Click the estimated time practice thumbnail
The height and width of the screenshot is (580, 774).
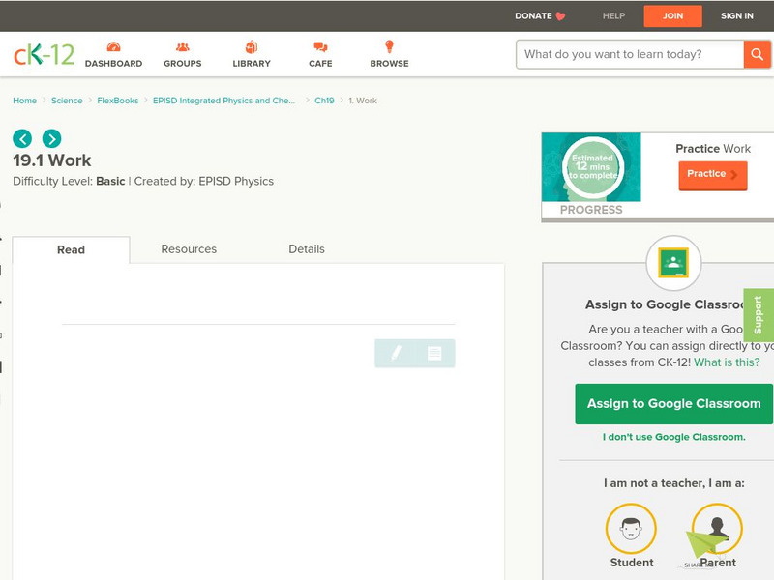point(591,167)
